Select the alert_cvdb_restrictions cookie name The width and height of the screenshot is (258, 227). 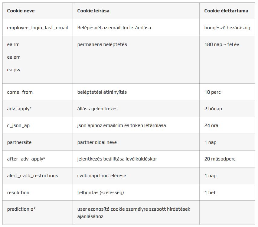coord(33,176)
